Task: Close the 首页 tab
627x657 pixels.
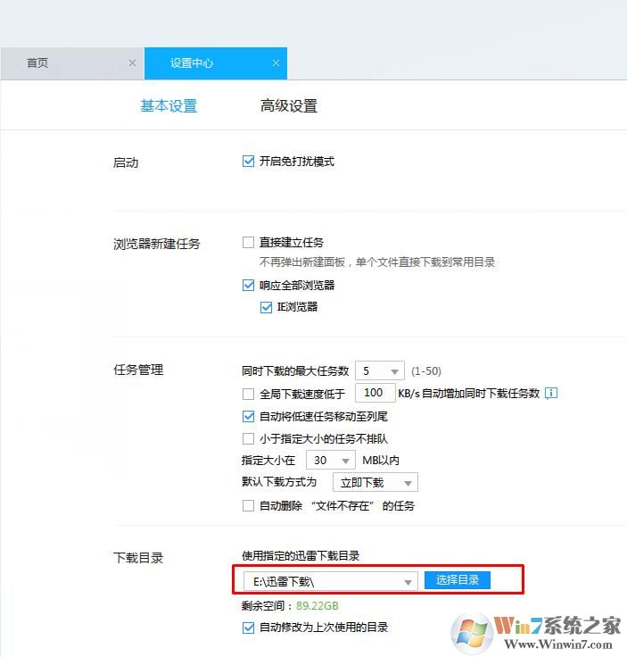Action: pyautogui.click(x=132, y=63)
